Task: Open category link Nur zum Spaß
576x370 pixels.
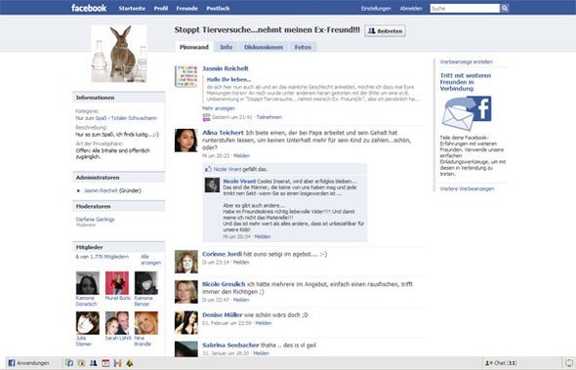Action: click(91, 118)
